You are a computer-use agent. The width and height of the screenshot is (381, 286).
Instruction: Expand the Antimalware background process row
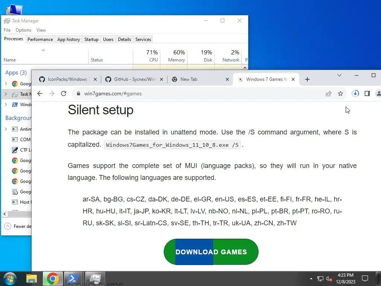pos(6,129)
